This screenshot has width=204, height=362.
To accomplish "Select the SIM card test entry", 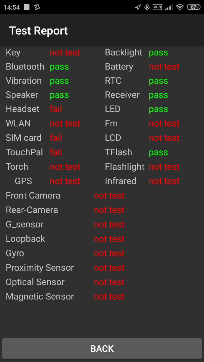I will click(x=24, y=138).
